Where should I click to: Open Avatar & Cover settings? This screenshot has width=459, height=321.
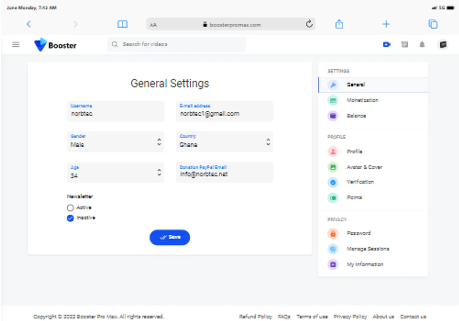pyautogui.click(x=364, y=167)
